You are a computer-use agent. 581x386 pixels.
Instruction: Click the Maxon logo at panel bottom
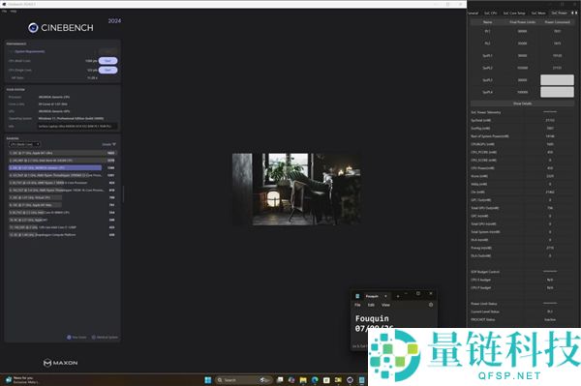(x=60, y=363)
